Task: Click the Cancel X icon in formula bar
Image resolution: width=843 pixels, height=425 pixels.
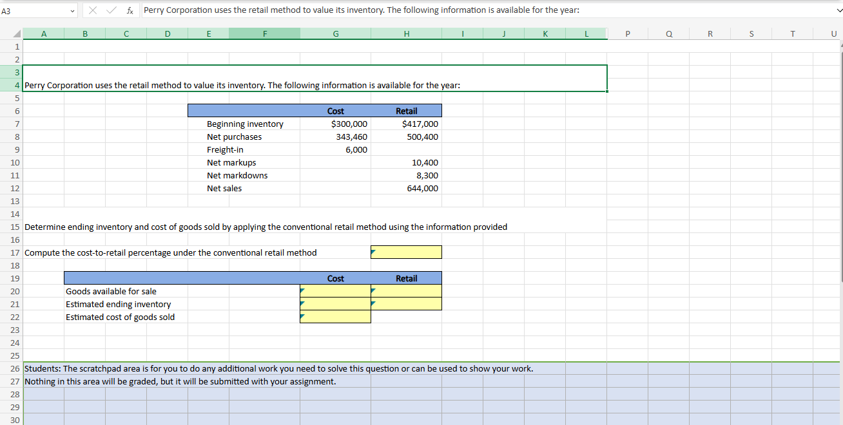Action: coord(93,10)
